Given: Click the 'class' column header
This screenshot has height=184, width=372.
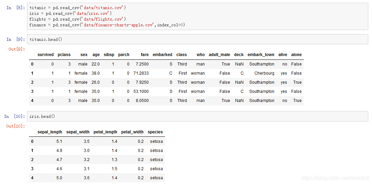Looking at the screenshot, I should click(x=181, y=55).
